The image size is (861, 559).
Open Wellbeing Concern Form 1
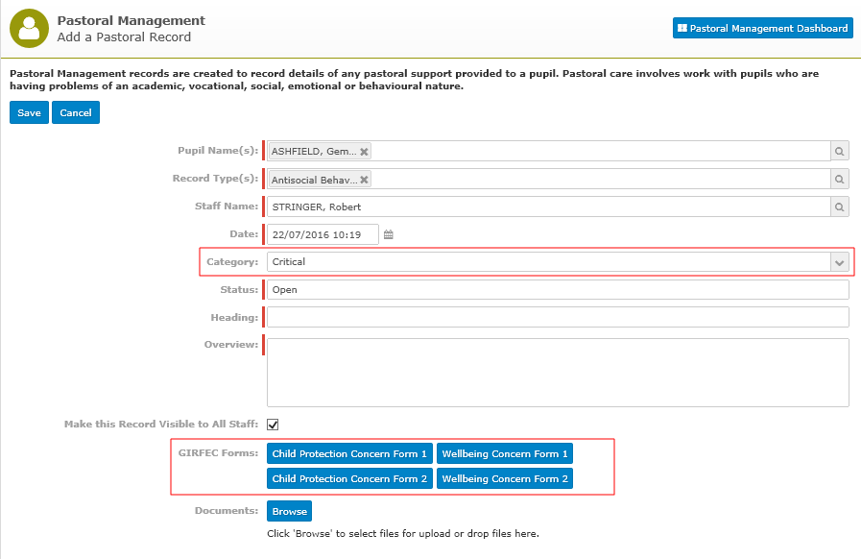tap(505, 454)
